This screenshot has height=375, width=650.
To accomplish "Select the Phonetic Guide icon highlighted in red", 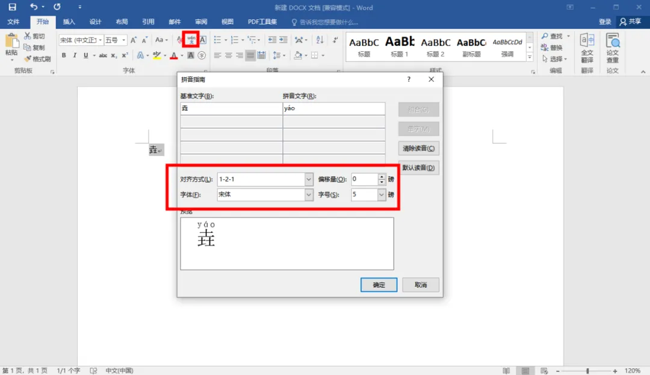I will pyautogui.click(x=191, y=40).
